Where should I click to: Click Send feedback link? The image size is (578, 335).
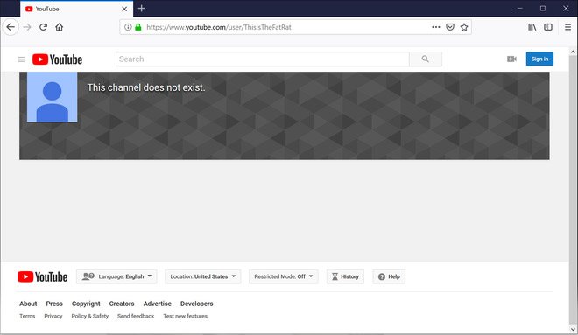pos(136,316)
